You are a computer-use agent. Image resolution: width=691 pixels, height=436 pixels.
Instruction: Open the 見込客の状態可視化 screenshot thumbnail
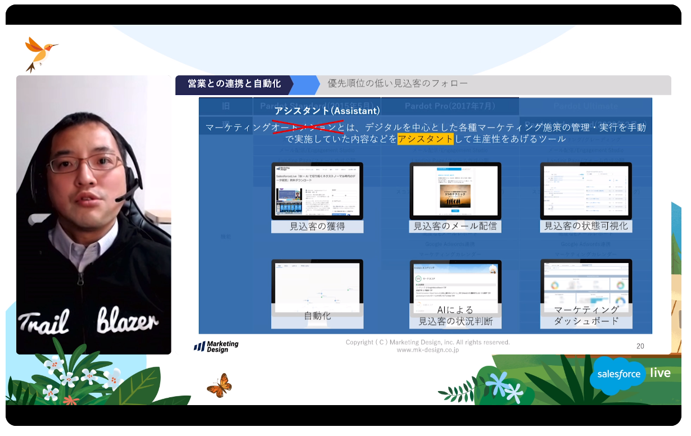[585, 191]
